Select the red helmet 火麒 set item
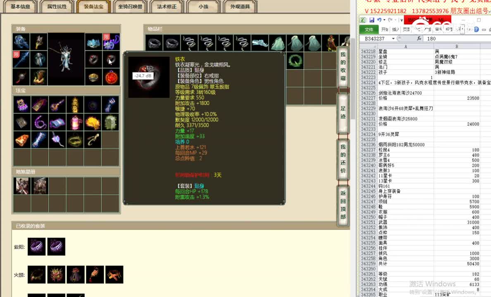This screenshot has height=297, width=491. (56, 274)
